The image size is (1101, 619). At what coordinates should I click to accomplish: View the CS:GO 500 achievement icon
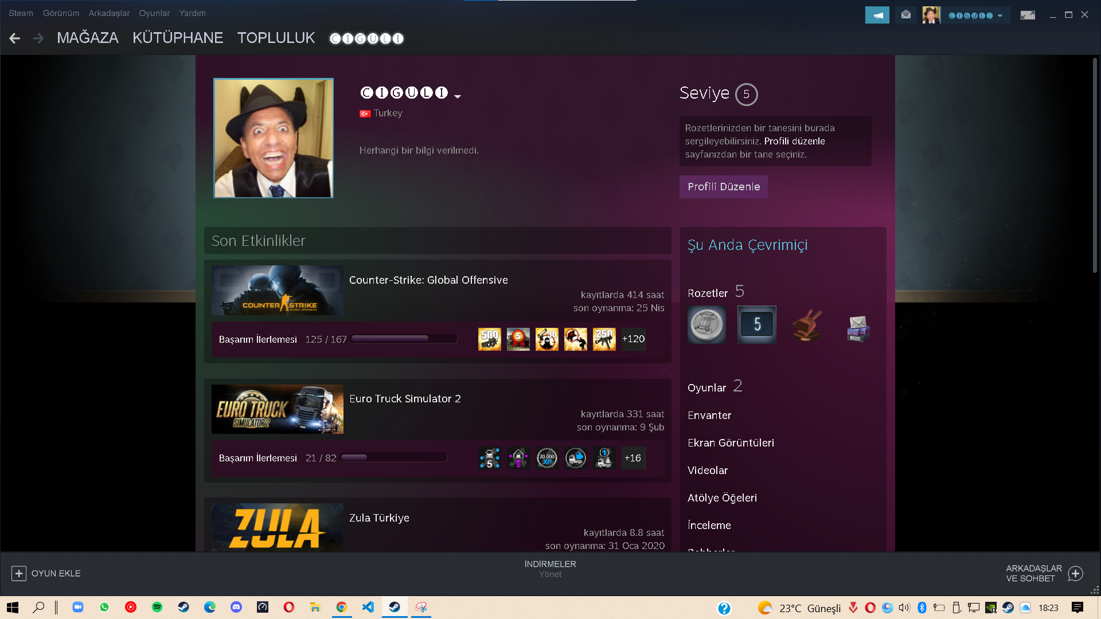click(490, 339)
